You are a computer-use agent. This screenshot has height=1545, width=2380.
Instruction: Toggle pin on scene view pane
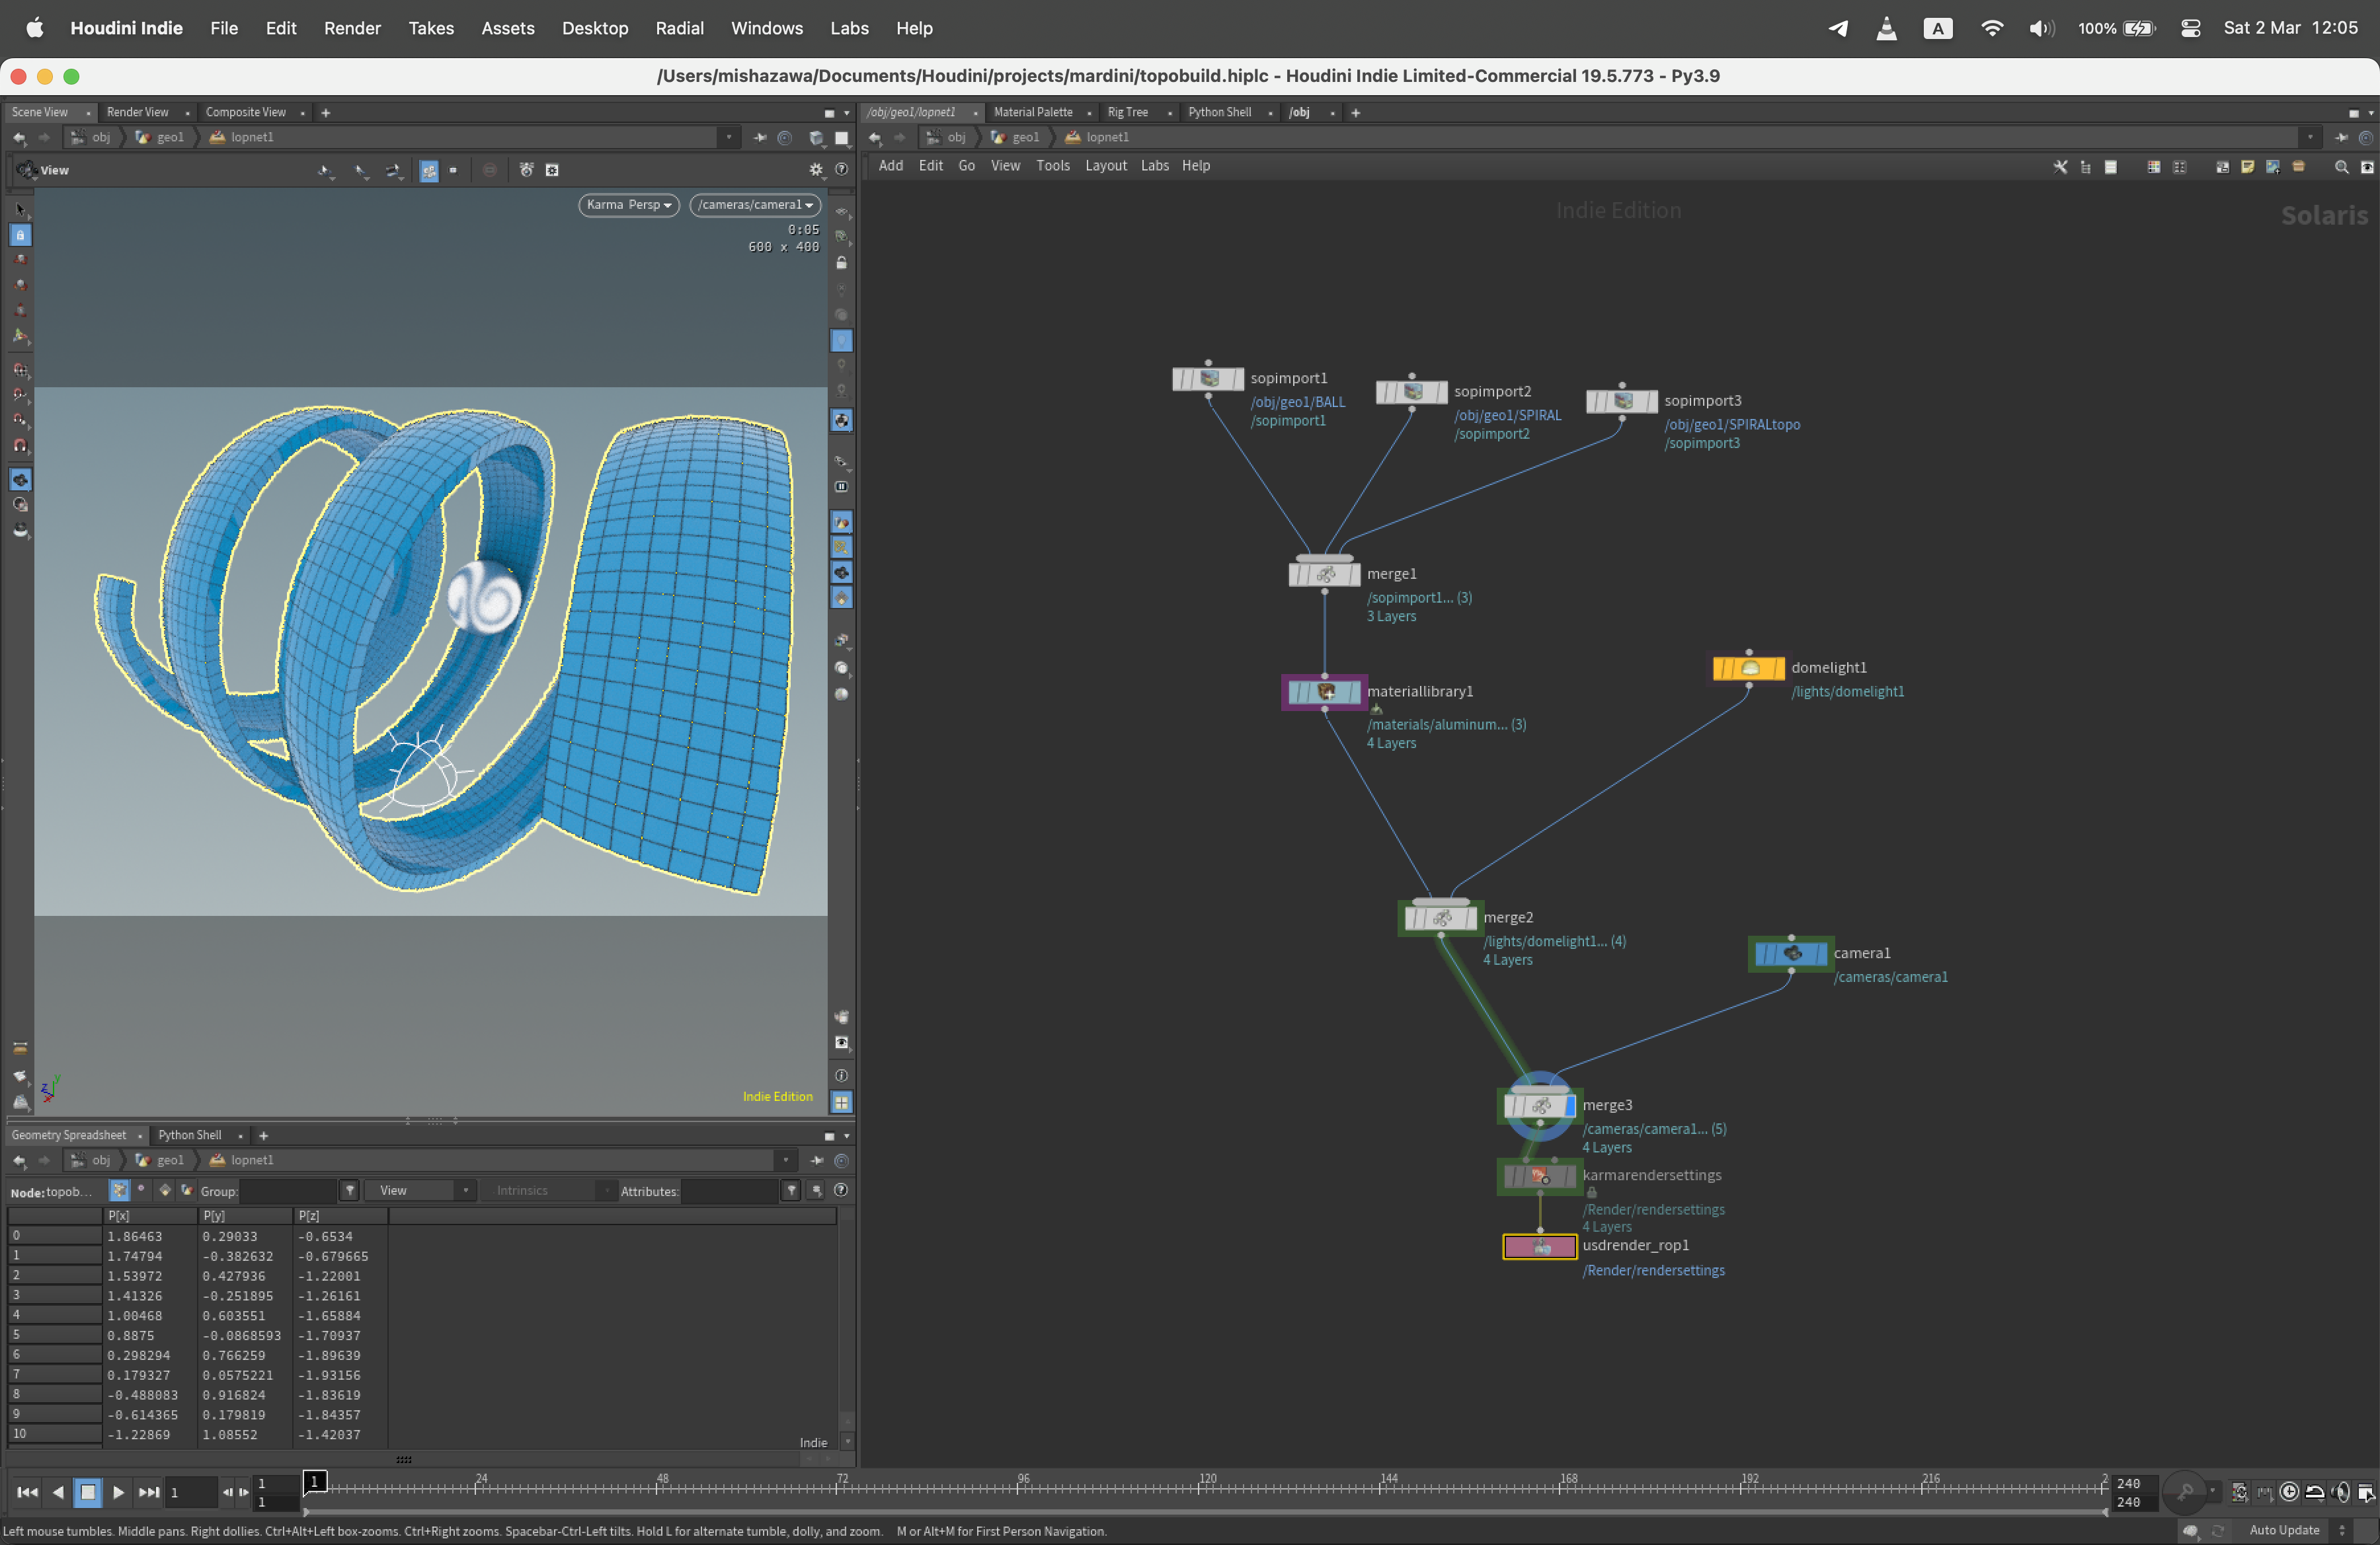(759, 138)
